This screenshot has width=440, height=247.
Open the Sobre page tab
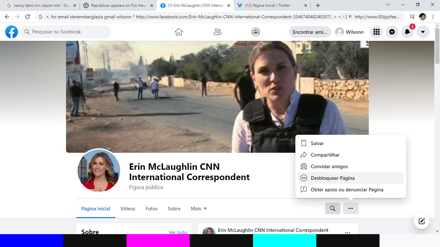(x=174, y=209)
